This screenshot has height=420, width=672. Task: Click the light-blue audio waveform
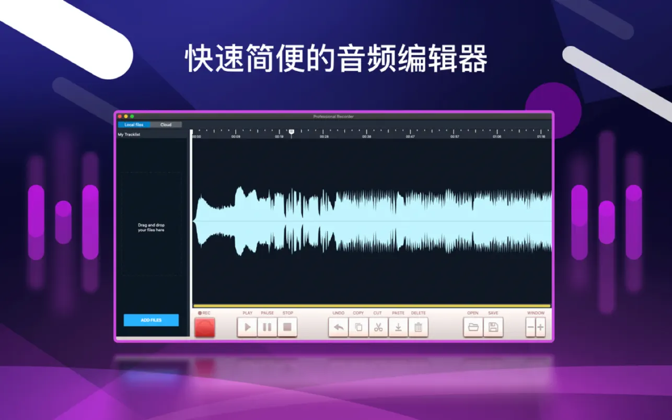click(x=372, y=221)
